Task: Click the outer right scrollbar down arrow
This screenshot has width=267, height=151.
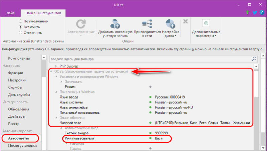Action: [x=263, y=148]
